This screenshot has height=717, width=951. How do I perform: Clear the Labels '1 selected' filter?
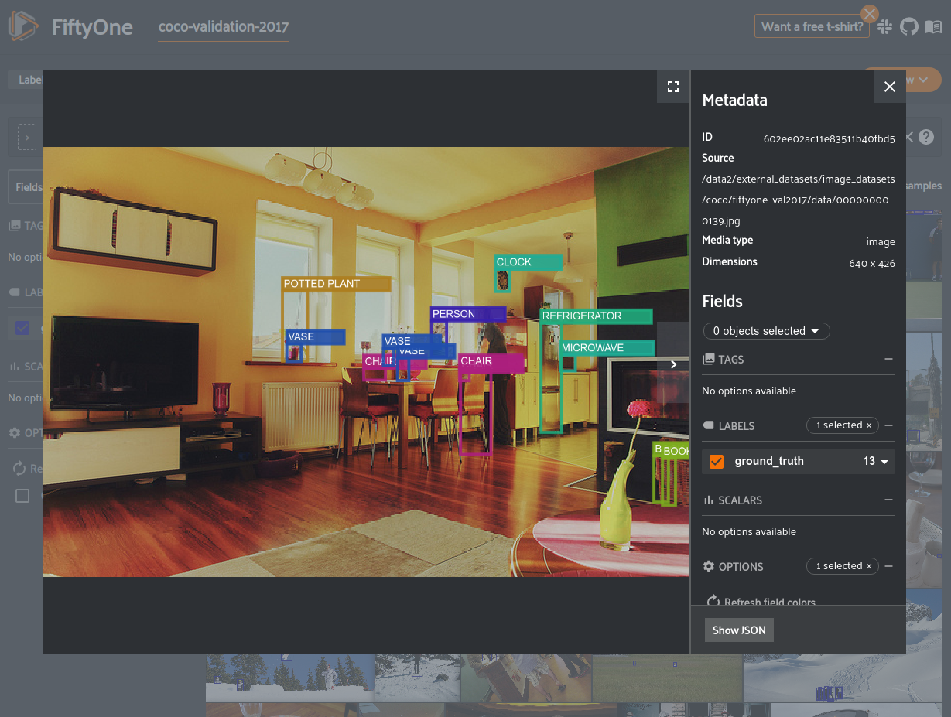pos(868,425)
